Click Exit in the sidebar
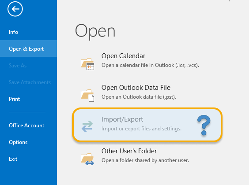Viewport: 249px width, 185px height. [13, 159]
